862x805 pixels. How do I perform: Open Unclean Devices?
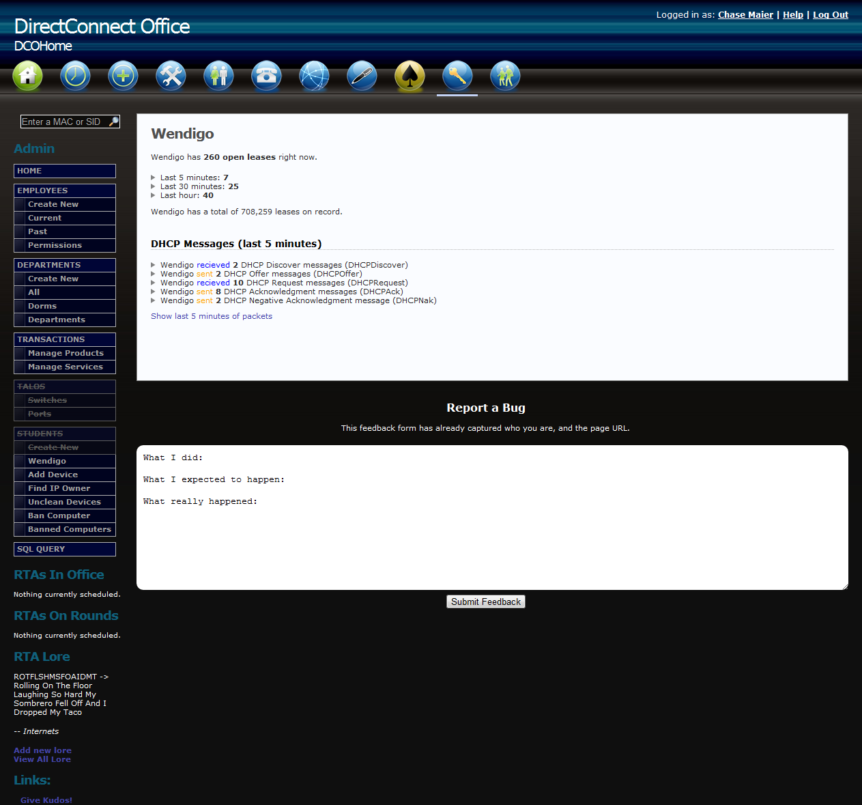coord(65,502)
